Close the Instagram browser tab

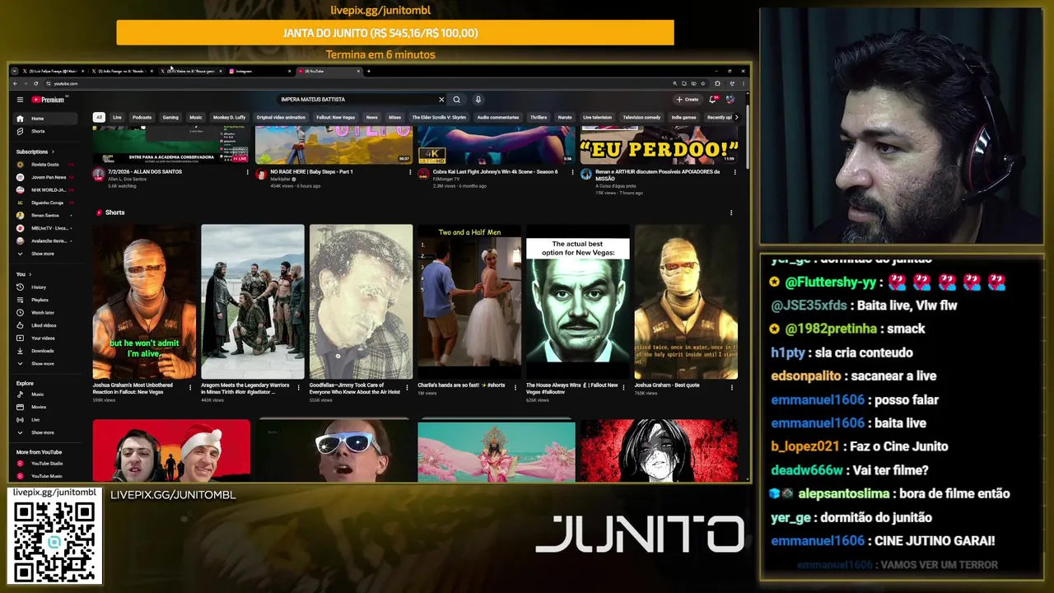pyautogui.click(x=288, y=72)
